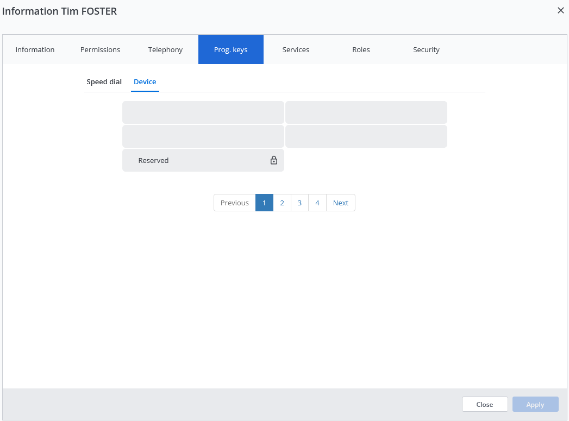Select the Speed dial sub-tab
The height and width of the screenshot is (421, 569).
click(x=104, y=81)
